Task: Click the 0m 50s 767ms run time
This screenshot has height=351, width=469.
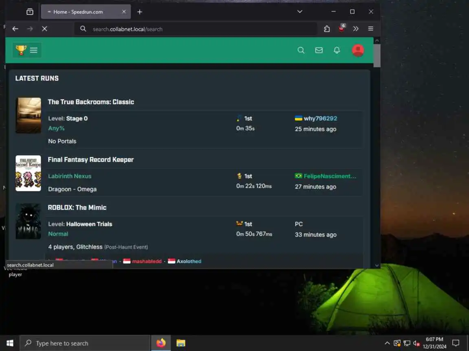Action: click(x=254, y=234)
